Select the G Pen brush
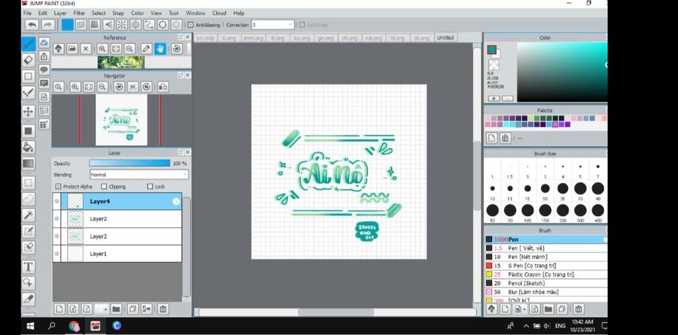Image resolution: width=678 pixels, height=335 pixels. pyautogui.click(x=546, y=266)
